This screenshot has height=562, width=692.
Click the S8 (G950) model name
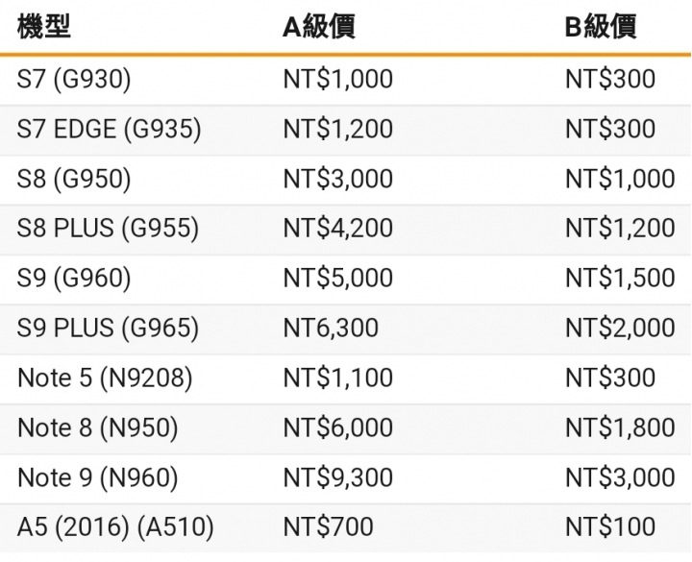pyautogui.click(x=74, y=179)
